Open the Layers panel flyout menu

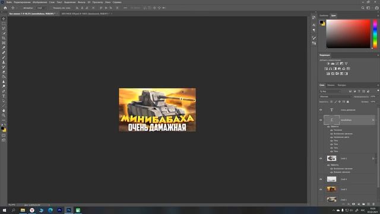coord(378,85)
